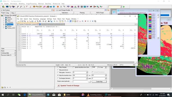The image size is (172, 97).
Task: Click Save icon in Notepad++ toolbar
Action: pyautogui.click(x=23, y=21)
